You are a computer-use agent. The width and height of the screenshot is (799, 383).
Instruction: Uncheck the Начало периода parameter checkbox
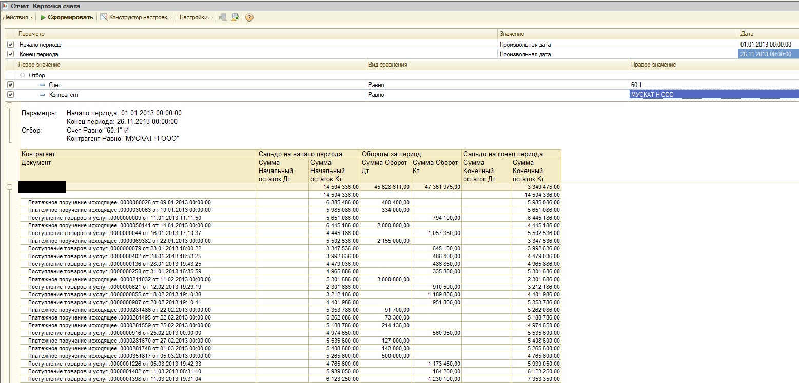11,45
